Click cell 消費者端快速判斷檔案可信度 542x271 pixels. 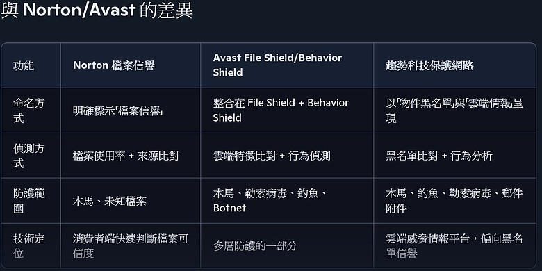[x=131, y=246]
